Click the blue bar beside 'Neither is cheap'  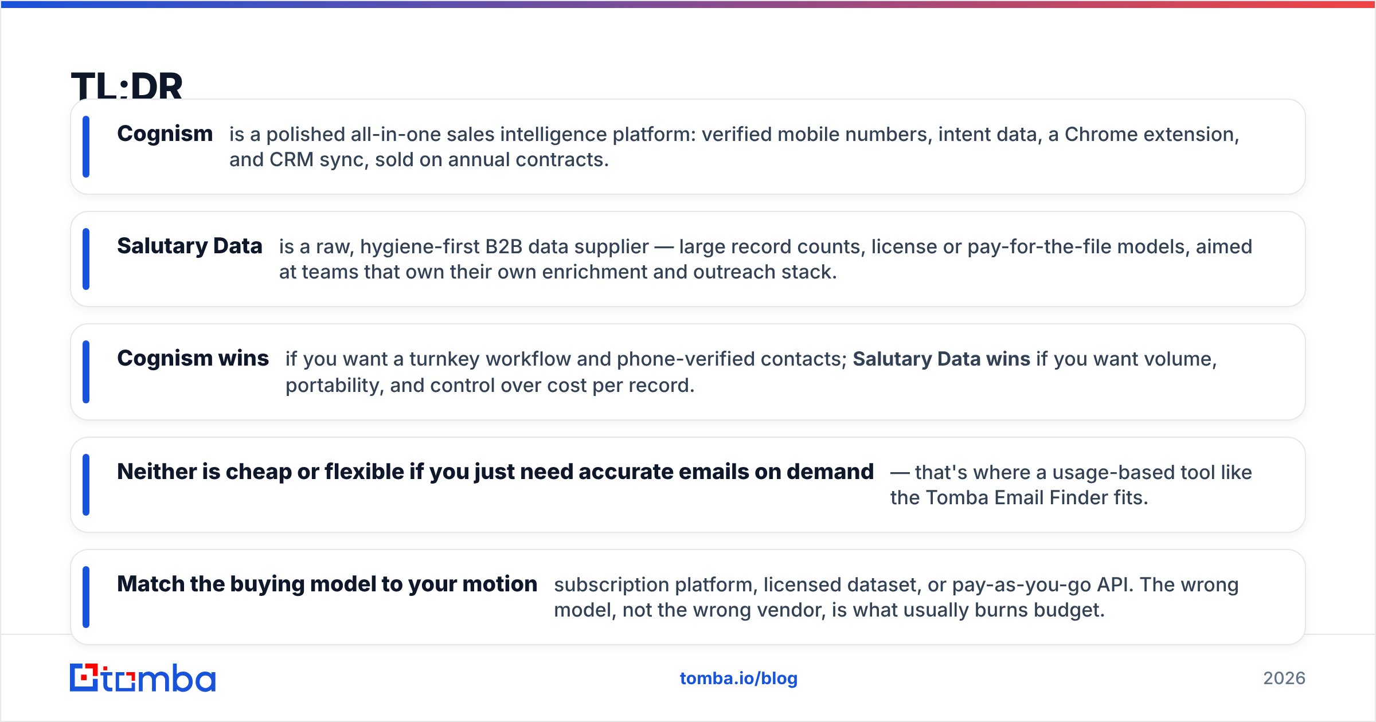[x=86, y=485]
